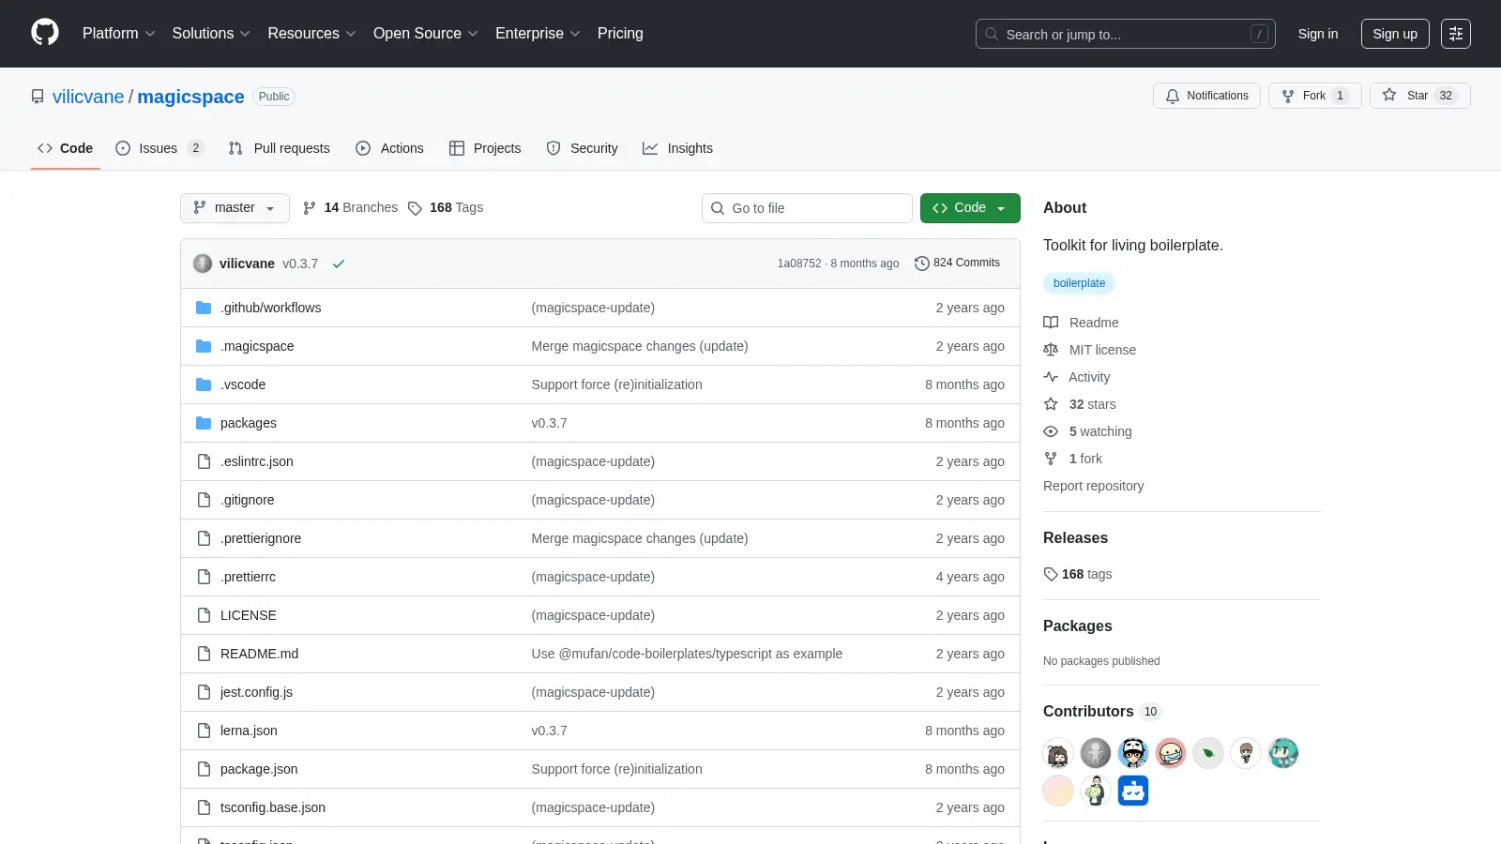The image size is (1501, 844).
Task: Click the Notifications bell button
Action: pos(1206,96)
